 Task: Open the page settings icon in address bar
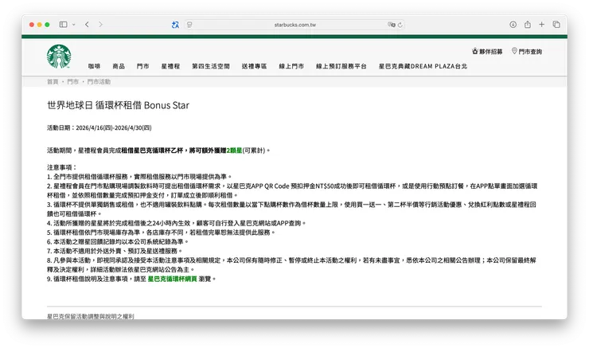click(189, 25)
